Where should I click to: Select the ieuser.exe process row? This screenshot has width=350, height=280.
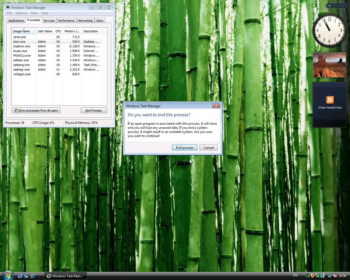[57, 51]
